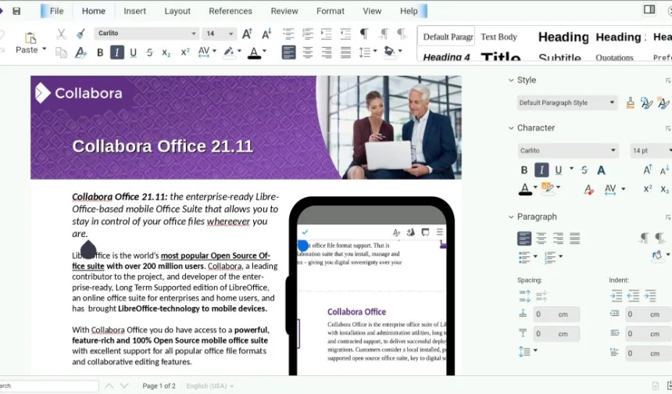Click sidebar bullet list icon

pyautogui.click(x=524, y=257)
